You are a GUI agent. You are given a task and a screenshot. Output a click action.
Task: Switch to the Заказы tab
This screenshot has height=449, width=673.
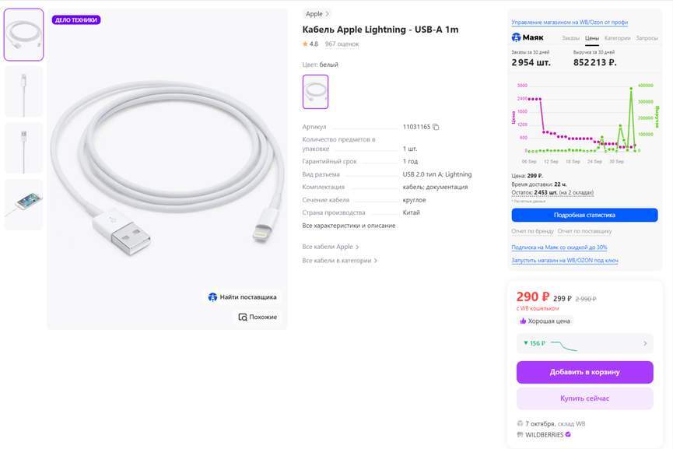tap(570, 37)
